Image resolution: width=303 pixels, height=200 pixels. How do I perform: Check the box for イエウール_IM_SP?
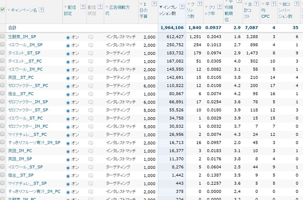(x=2, y=44)
